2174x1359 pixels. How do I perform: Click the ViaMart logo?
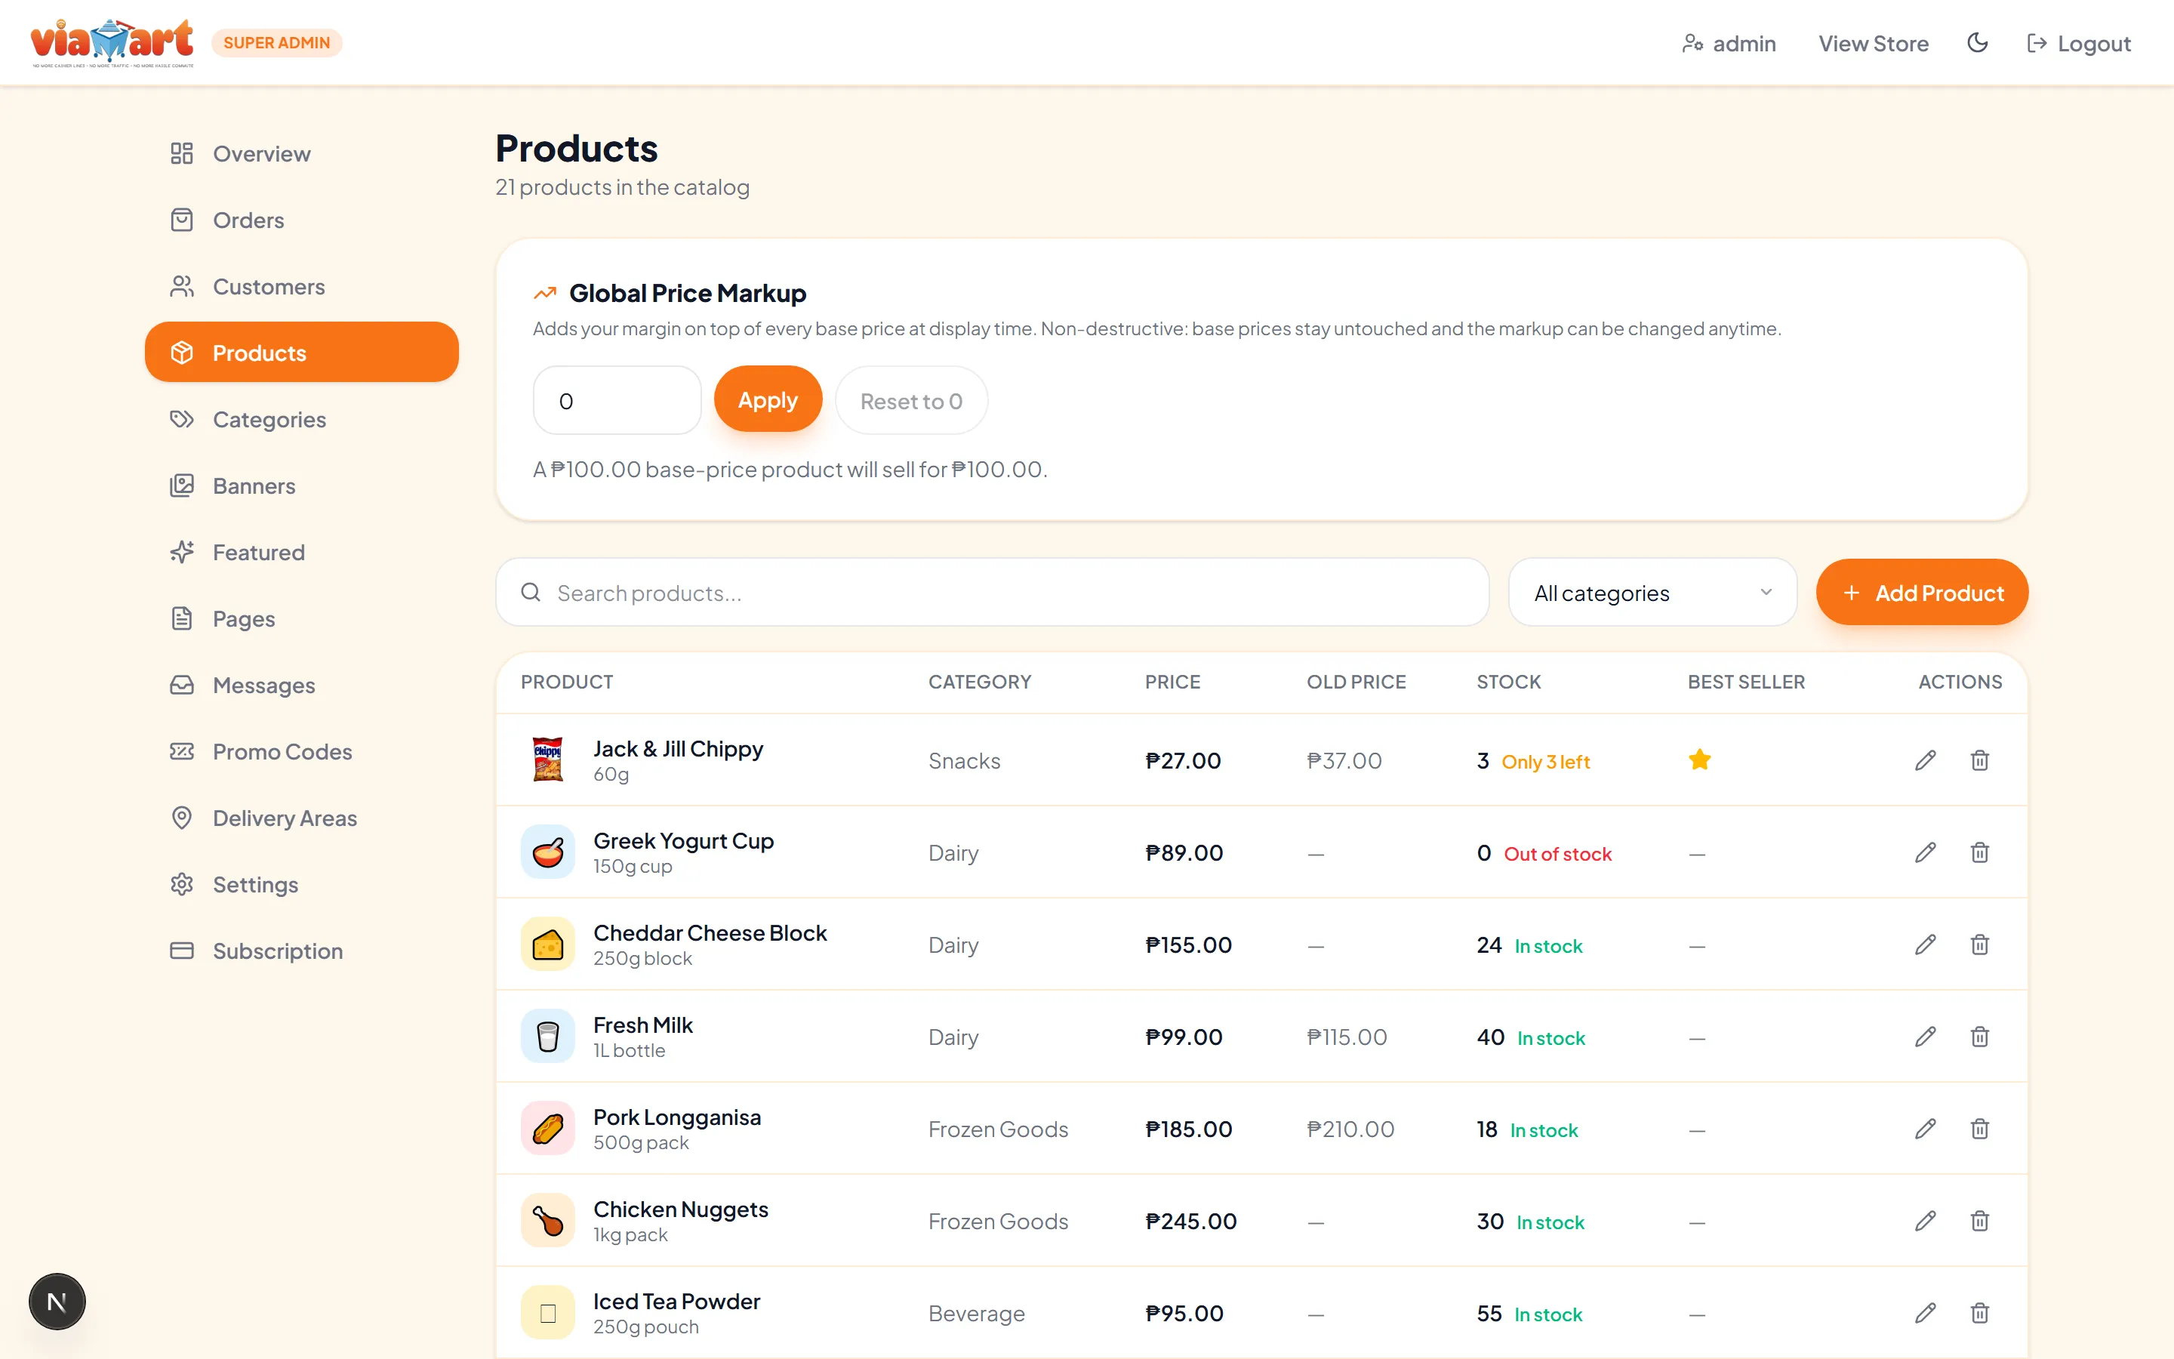[x=112, y=42]
